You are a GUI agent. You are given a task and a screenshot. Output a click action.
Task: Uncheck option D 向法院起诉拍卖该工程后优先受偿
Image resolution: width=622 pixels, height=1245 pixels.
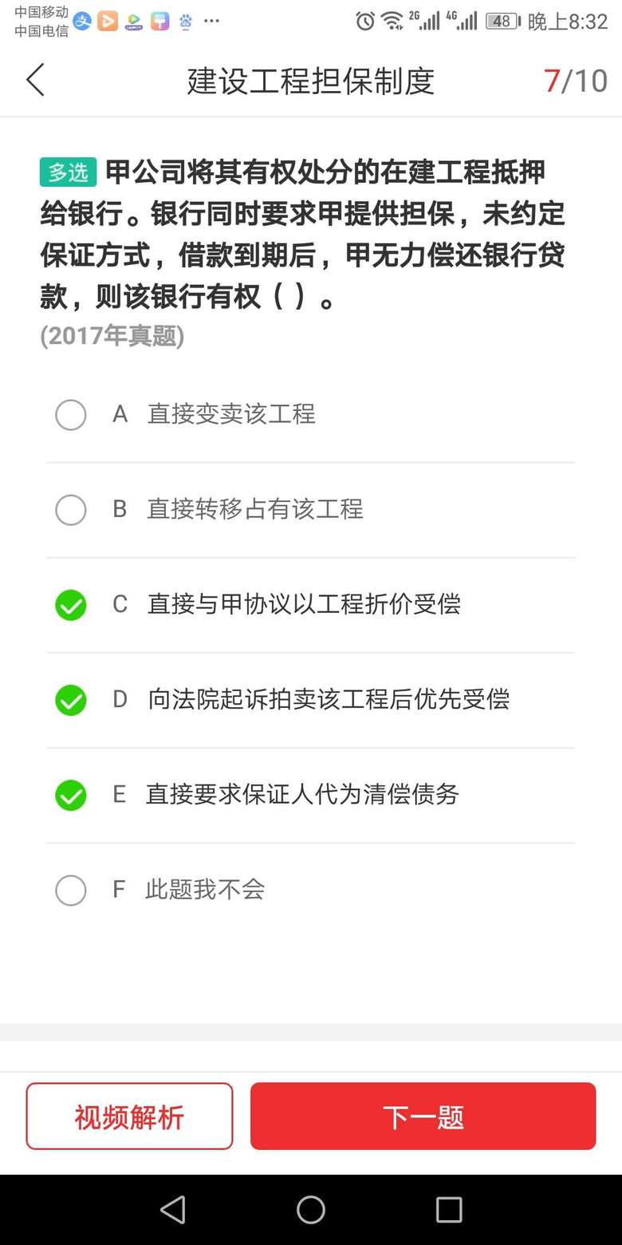(x=71, y=700)
